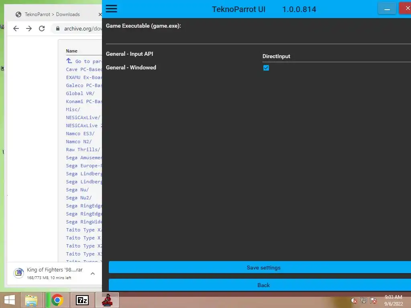This screenshot has width=411, height=308.
Task: Switch to Chrome in the taskbar
Action: click(57, 300)
